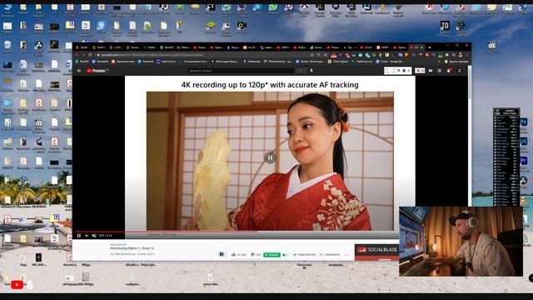Image resolution: width=533 pixels, height=300 pixels.
Task: Click the video frame of woman in kimono
Action: [x=270, y=161]
